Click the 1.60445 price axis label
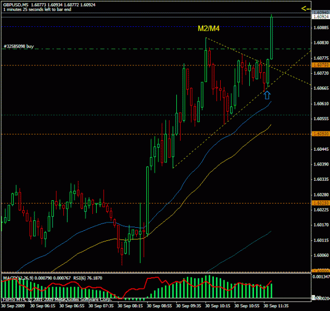The height and width of the screenshot is (311, 330). 321,149
